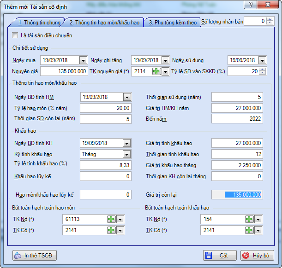Click Thời gian tính khấu hao field 12
The width and height of the screenshot is (282, 268).
pos(237,154)
